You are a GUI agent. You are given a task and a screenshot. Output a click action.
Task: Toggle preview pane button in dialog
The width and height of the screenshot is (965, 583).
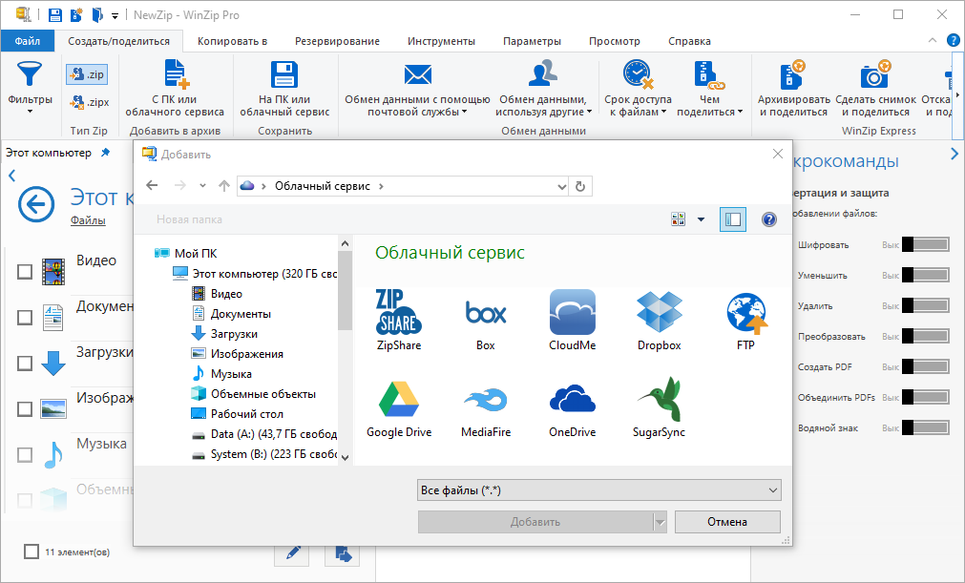pos(733,219)
